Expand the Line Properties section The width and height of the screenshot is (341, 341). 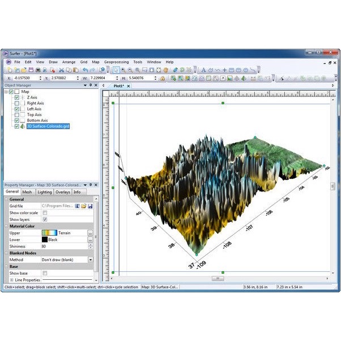[12, 280]
